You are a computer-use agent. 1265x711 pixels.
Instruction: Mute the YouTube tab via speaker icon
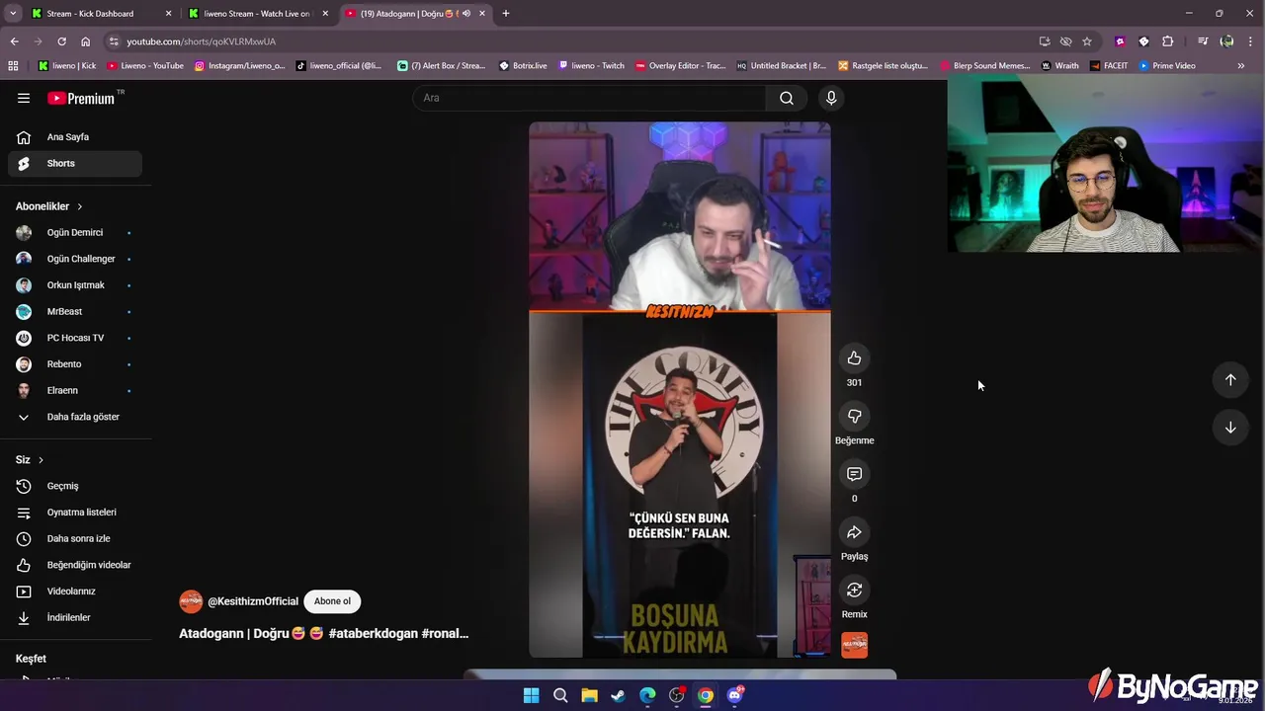click(x=466, y=13)
